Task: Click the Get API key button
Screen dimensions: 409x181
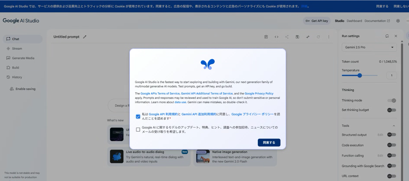Action: click(317, 21)
